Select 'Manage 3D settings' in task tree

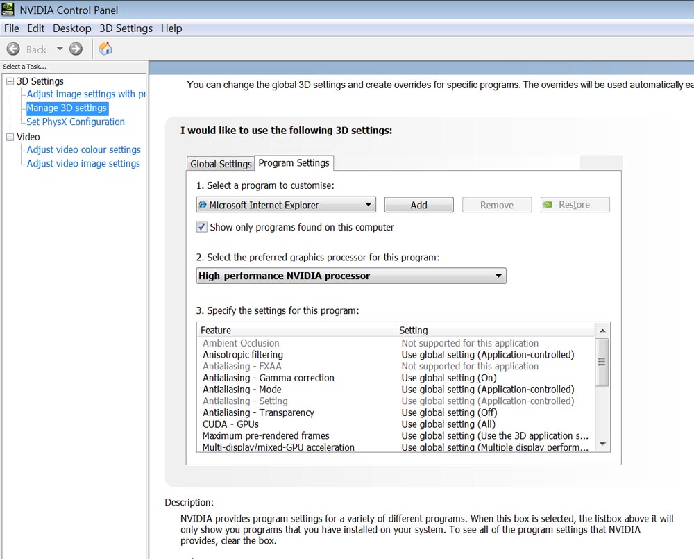67,108
